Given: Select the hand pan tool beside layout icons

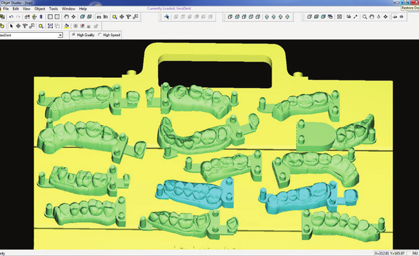Looking at the screenshot, I should (66, 17).
